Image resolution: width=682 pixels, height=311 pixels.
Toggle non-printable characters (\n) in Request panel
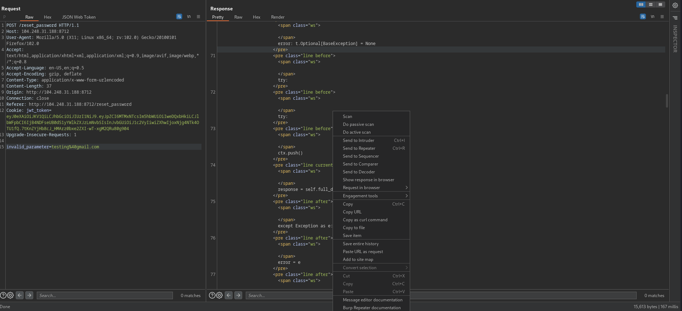coord(189,17)
